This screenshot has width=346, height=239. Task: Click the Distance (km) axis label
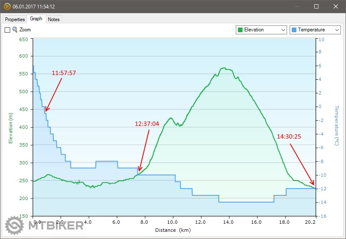pos(172,230)
